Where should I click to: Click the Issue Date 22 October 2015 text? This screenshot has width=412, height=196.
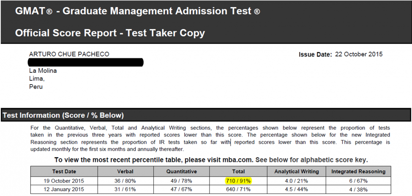pyautogui.click(x=340, y=54)
